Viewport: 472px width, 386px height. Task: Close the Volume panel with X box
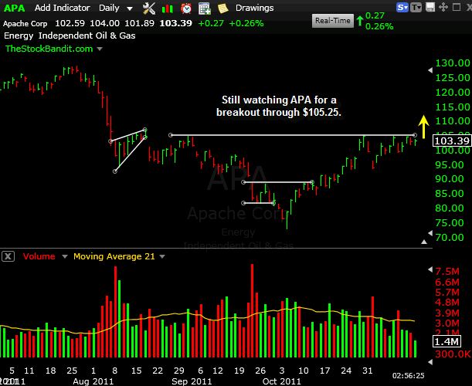(x=8, y=256)
